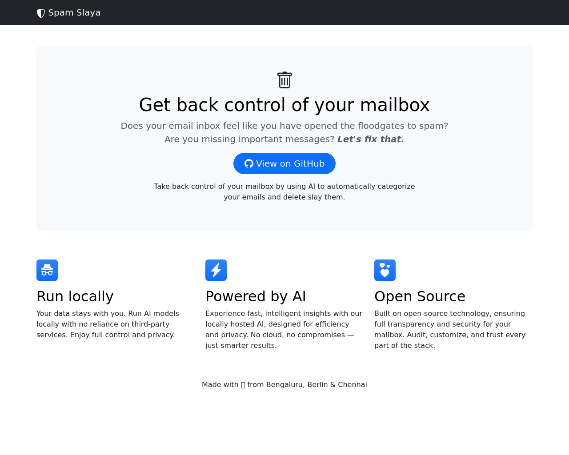
Task: Click the 'Take back control of your mailbox' sentence
Action: click(x=284, y=192)
